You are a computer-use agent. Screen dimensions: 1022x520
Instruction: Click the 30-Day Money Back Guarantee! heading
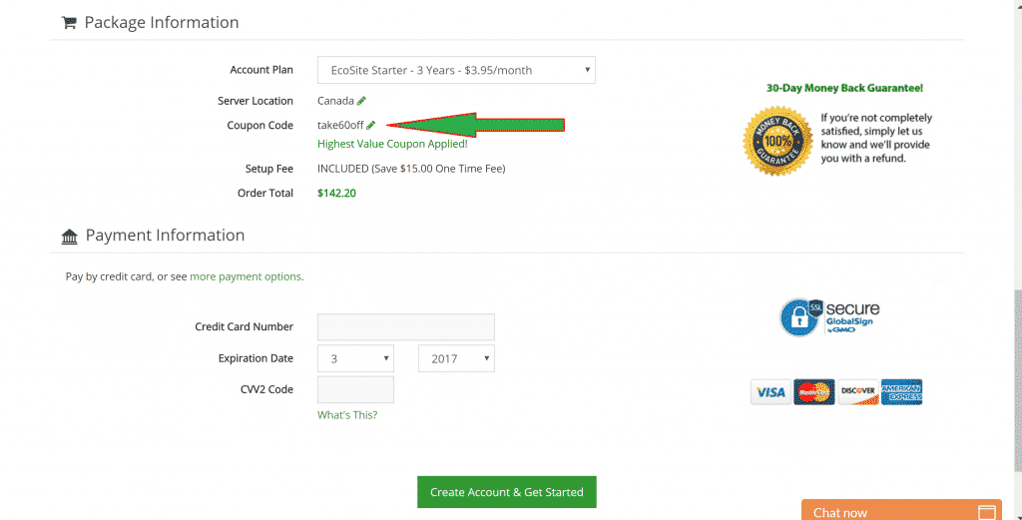click(x=844, y=88)
